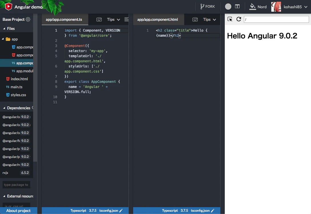The image size is (311, 214).
Task: Collapse the Files section
Action: [x=9, y=28]
